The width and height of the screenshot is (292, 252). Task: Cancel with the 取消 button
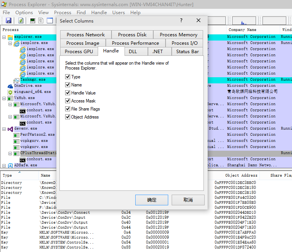(x=188, y=200)
